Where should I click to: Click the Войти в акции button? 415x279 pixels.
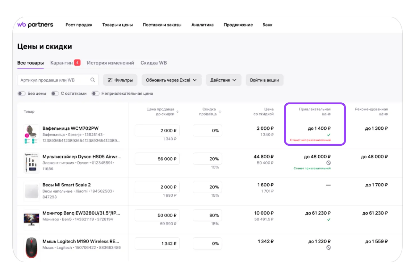tap(264, 80)
